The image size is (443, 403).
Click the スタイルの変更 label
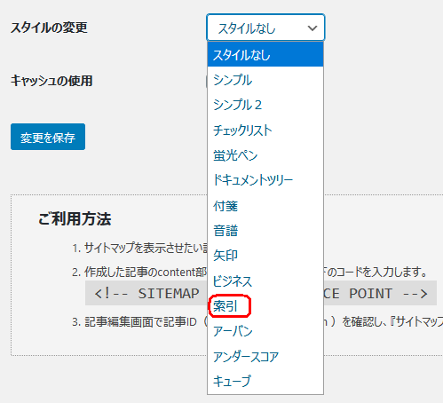(49, 28)
